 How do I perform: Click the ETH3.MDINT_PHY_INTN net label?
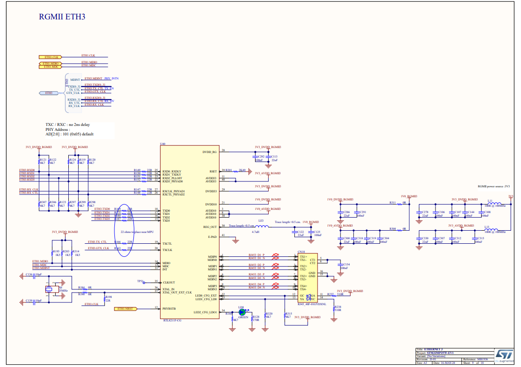pos(101,79)
